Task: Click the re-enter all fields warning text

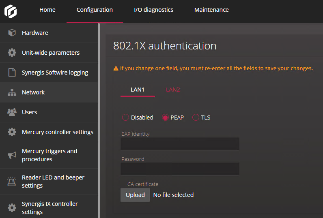Action: tap(216, 68)
